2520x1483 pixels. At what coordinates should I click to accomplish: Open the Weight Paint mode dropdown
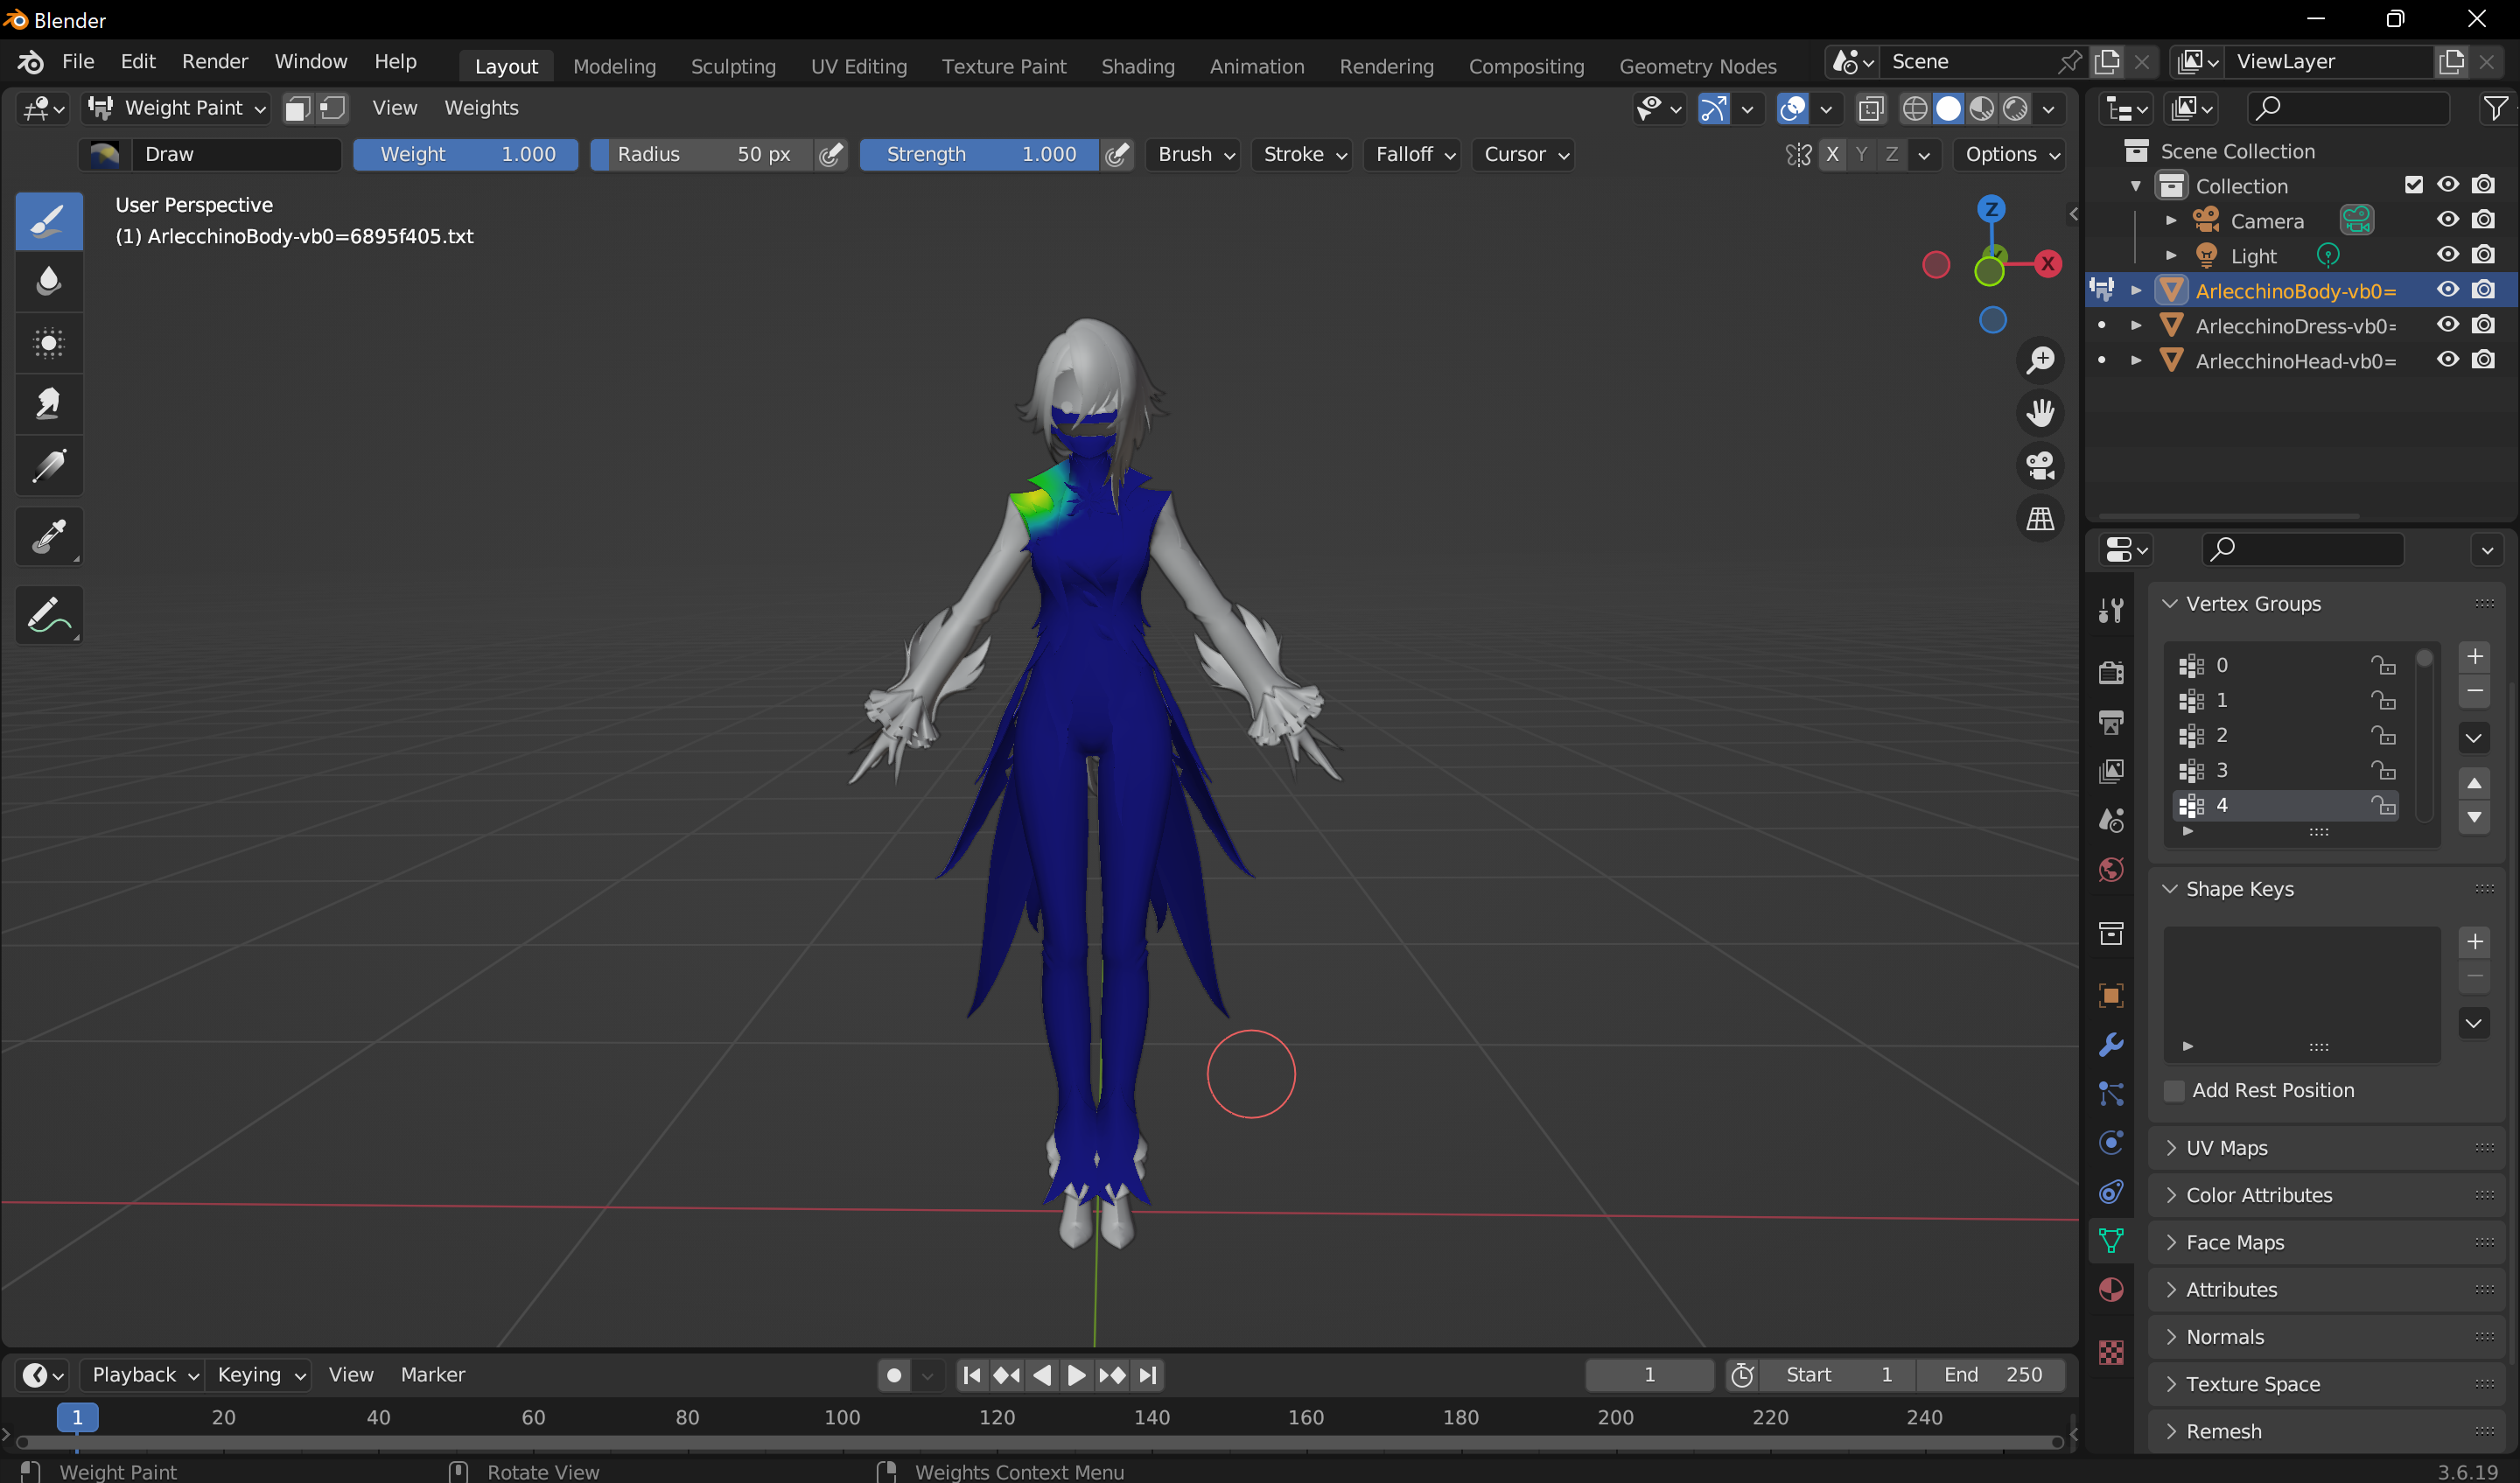(x=178, y=108)
